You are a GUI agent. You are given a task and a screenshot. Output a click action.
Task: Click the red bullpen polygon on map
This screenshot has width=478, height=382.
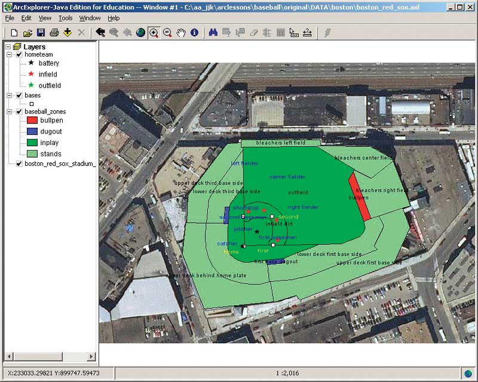tap(360, 196)
